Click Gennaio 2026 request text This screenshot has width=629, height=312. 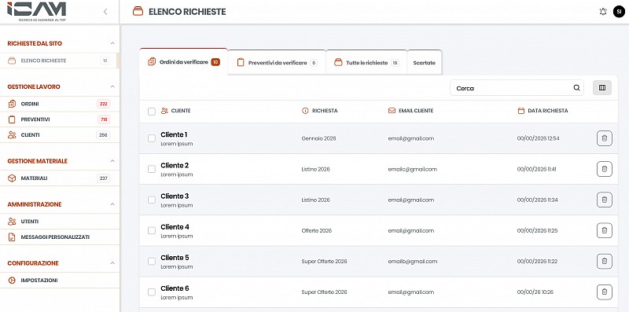(x=318, y=138)
